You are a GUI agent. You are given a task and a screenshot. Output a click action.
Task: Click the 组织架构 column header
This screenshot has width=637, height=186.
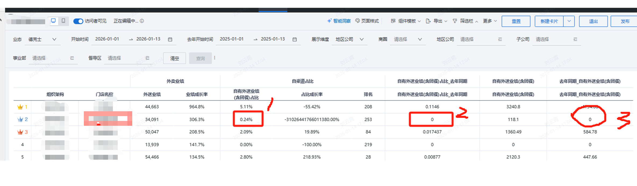[55, 94]
